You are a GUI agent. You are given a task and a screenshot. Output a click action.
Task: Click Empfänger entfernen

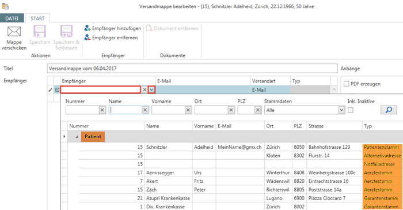click(111, 37)
